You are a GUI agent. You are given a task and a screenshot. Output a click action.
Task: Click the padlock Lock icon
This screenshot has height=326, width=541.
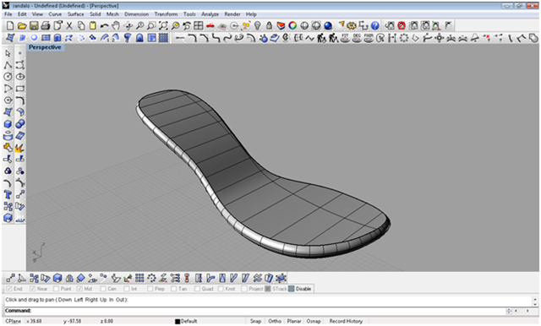pyautogui.click(x=269, y=25)
